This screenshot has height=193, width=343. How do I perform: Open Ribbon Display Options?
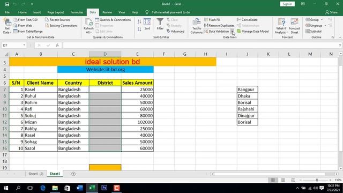point(303,4)
